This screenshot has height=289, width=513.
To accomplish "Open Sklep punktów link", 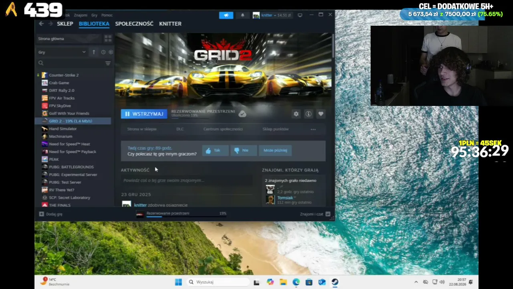I will (276, 129).
